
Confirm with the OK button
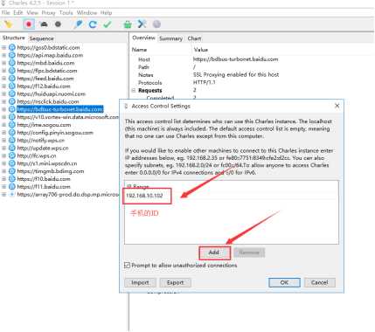pyautogui.click(x=284, y=282)
